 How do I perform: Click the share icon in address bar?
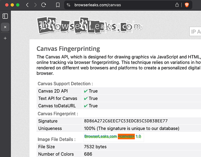(x=177, y=5)
